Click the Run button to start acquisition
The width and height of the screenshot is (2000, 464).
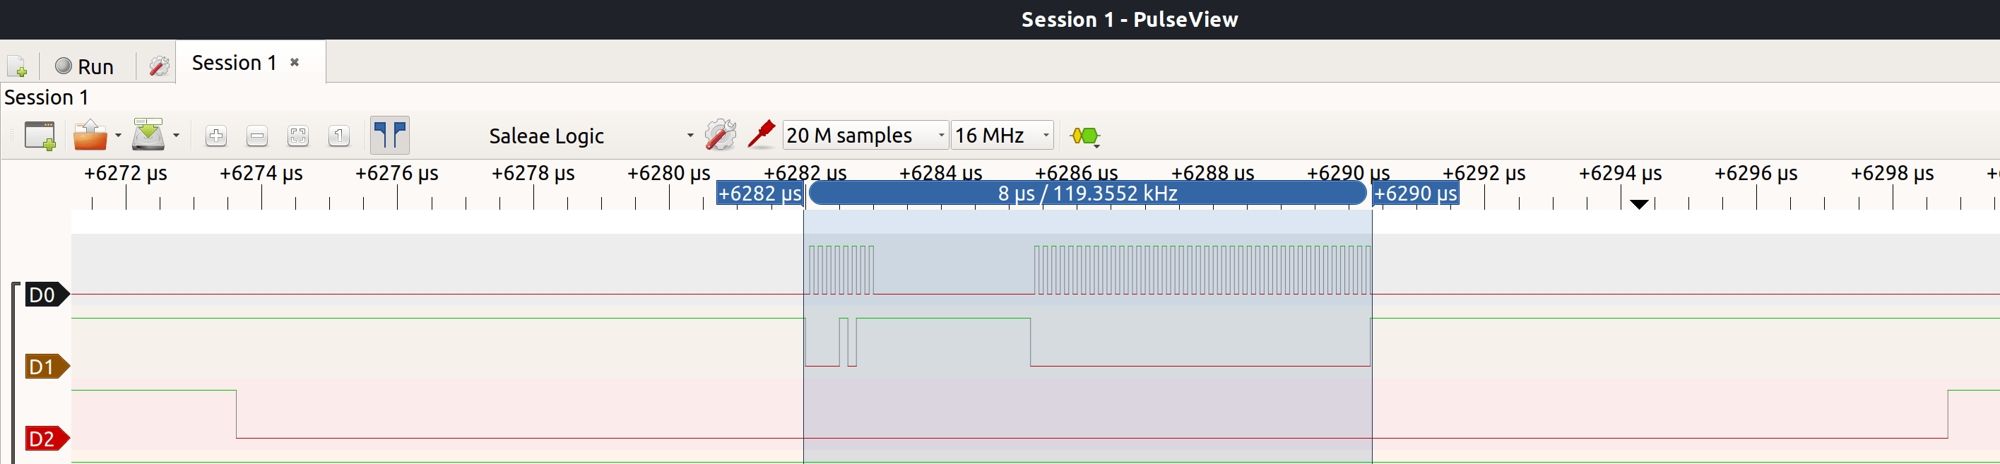84,66
